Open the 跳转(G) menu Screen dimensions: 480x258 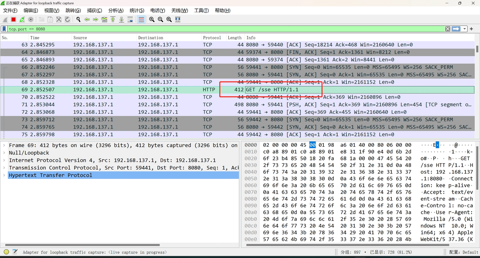pyautogui.click(x=73, y=10)
